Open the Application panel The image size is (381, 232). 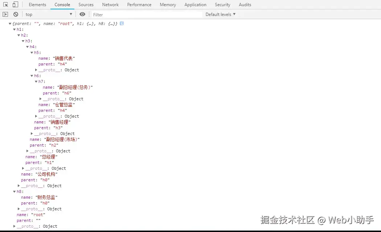point(195,4)
